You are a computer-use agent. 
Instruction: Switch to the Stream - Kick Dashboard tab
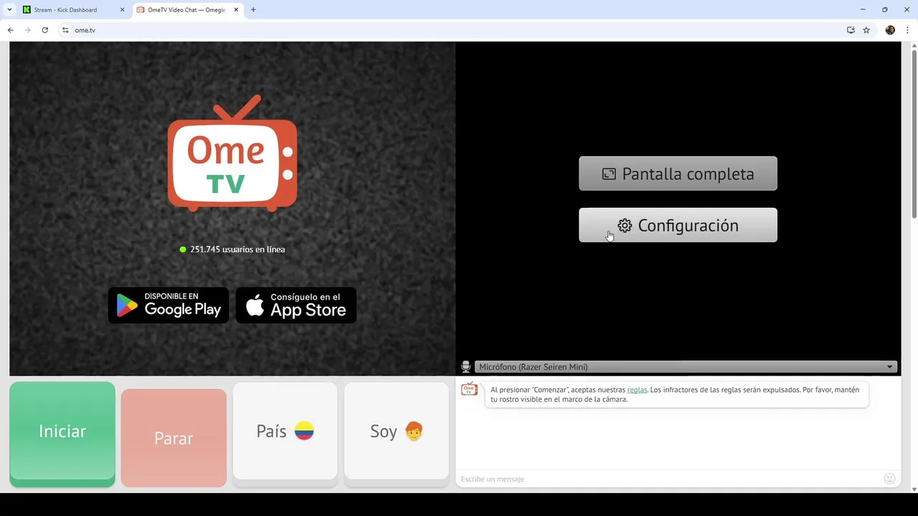[75, 10]
